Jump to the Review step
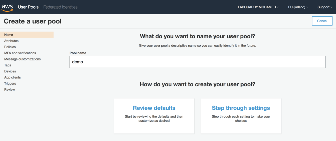 point(10,90)
